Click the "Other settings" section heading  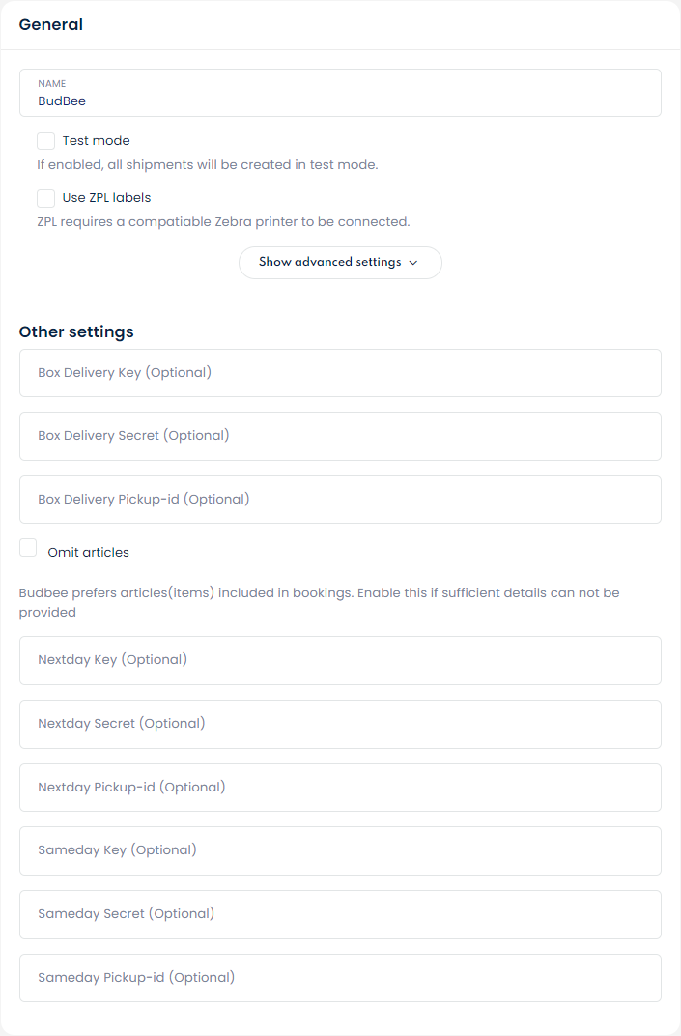pyautogui.click(x=76, y=332)
